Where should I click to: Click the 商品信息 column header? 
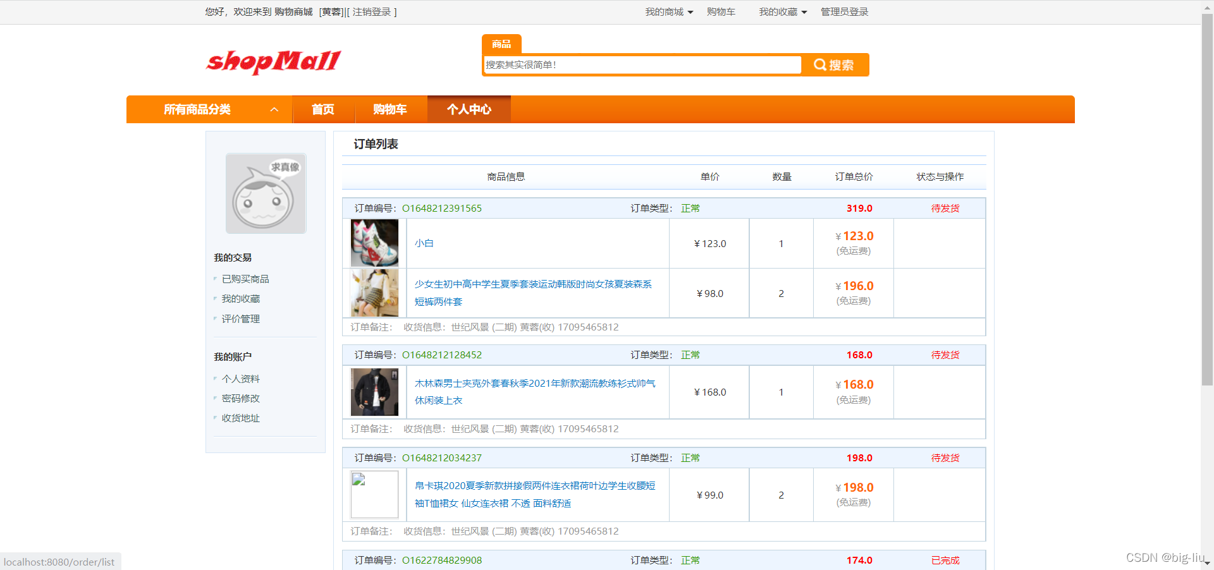[506, 177]
